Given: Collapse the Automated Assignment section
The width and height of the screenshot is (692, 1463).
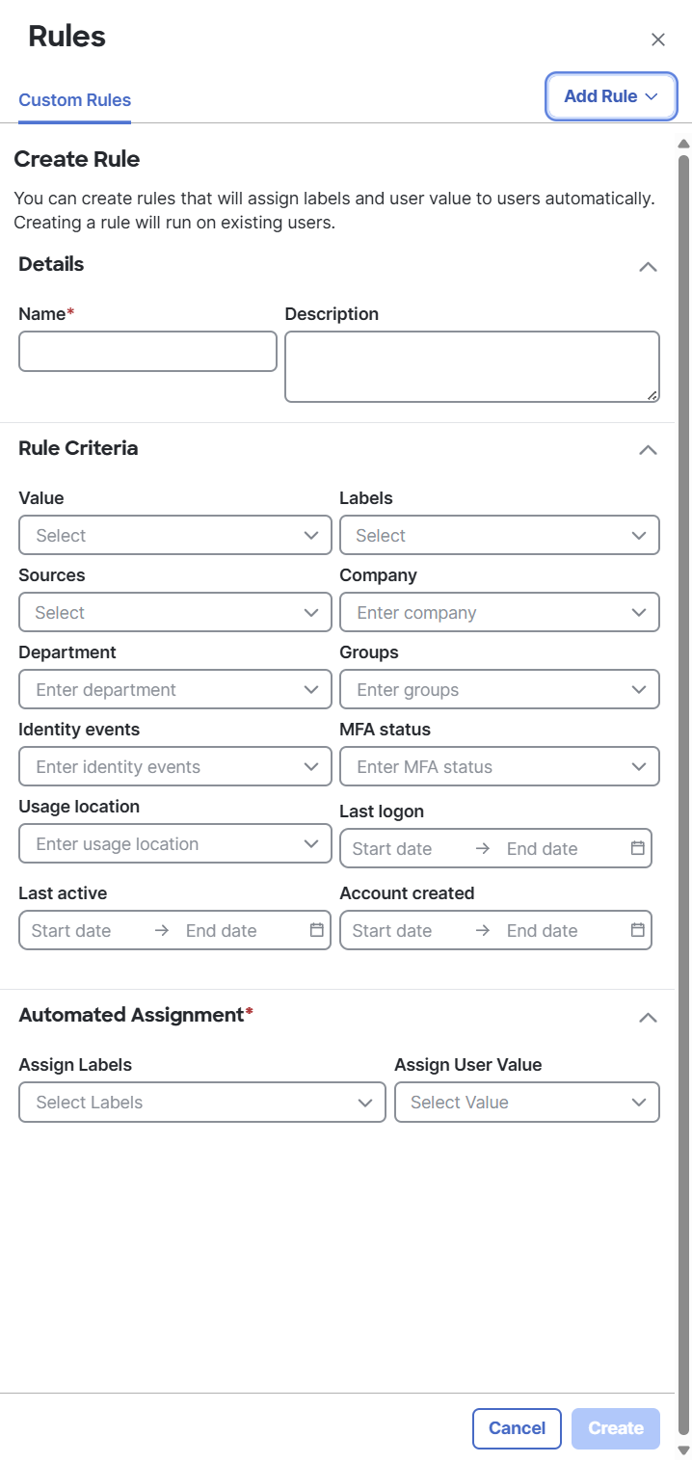Looking at the screenshot, I should [x=648, y=1017].
